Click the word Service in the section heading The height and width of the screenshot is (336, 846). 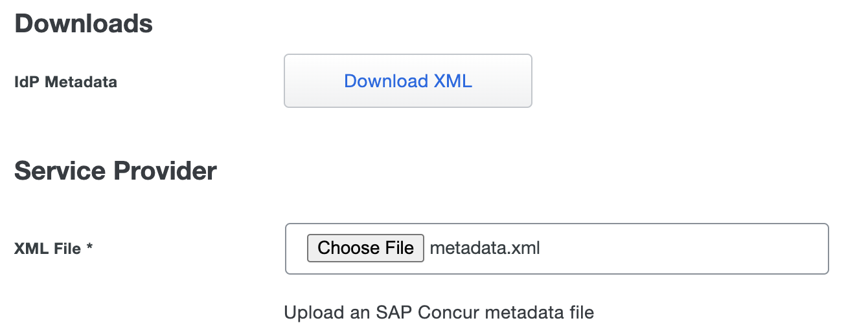[x=59, y=171]
